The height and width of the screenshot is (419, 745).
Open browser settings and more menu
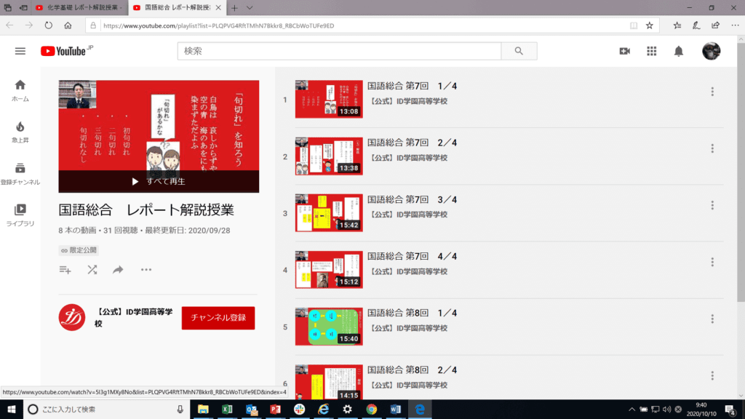coord(735,25)
